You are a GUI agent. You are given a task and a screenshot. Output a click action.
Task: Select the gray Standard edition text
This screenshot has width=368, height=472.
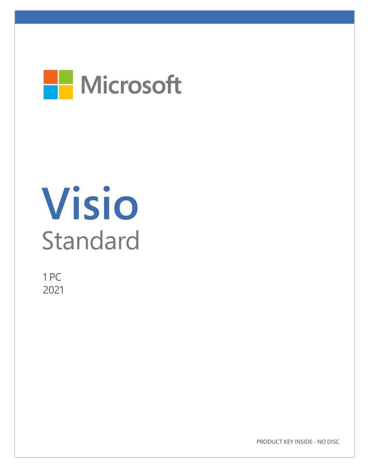point(91,241)
